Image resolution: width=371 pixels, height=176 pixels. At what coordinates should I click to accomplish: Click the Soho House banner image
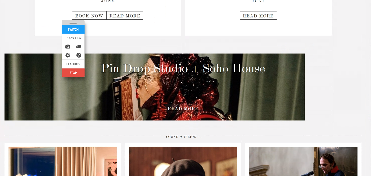tap(155, 87)
